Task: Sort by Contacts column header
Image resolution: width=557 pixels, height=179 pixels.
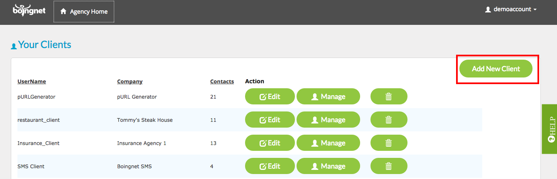Action: pos(222,81)
